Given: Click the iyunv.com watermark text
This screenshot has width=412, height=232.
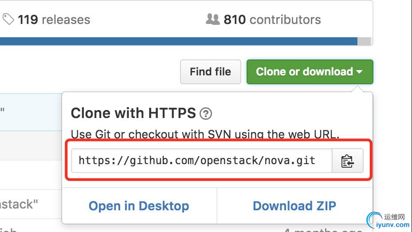Looking at the screenshot, I should click(x=393, y=225).
